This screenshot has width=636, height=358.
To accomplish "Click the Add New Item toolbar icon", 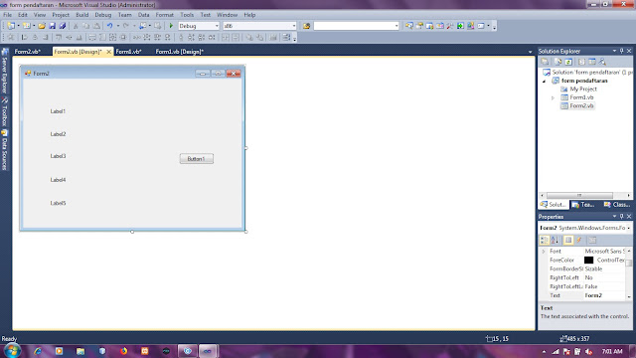I will tap(27, 26).
